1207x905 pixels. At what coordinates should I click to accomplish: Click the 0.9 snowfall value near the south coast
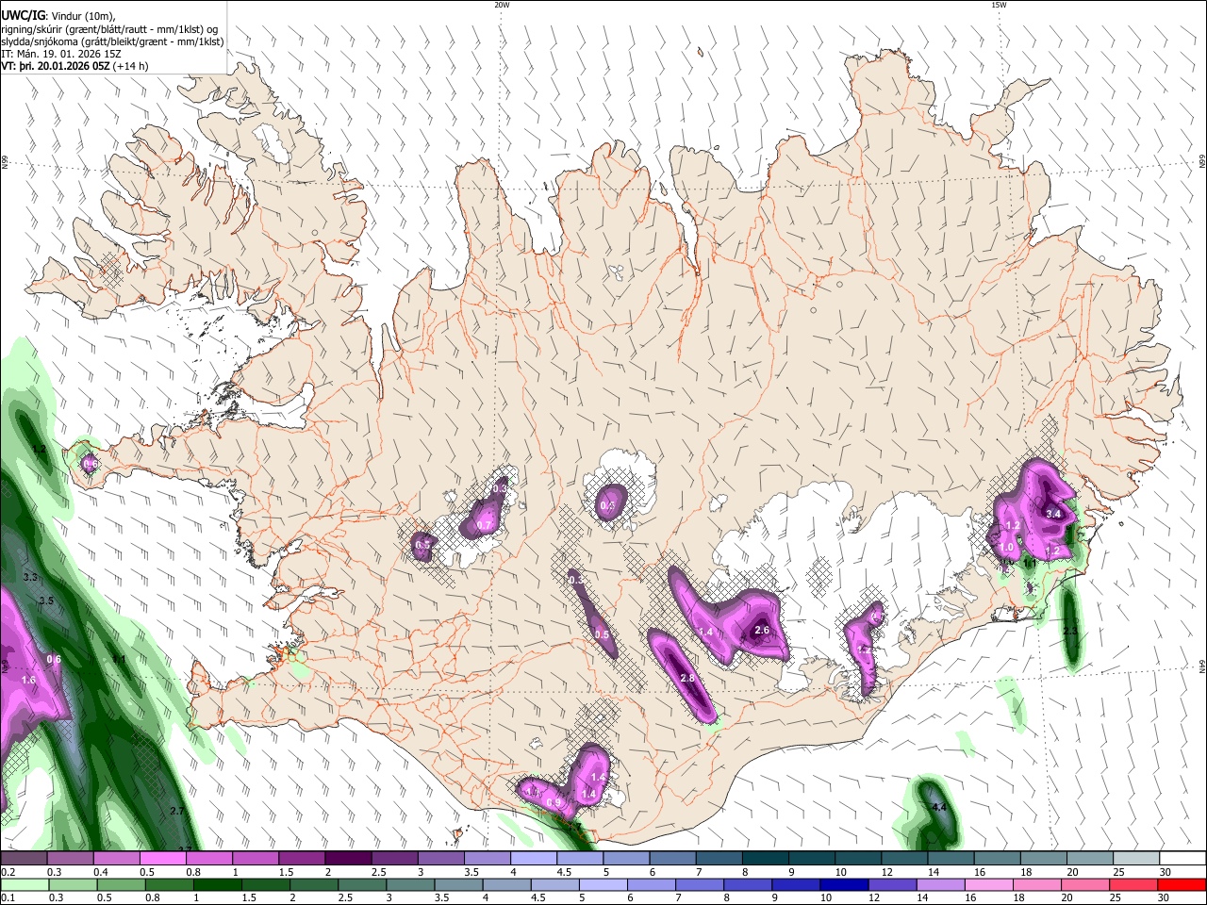coord(554,803)
